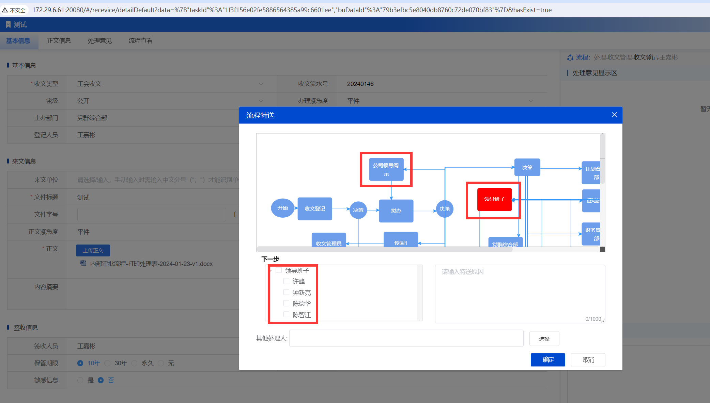Viewport: 710px width, 403px height.
Task: Click the Word document icon beside the docx file
Action: pyautogui.click(x=83, y=264)
